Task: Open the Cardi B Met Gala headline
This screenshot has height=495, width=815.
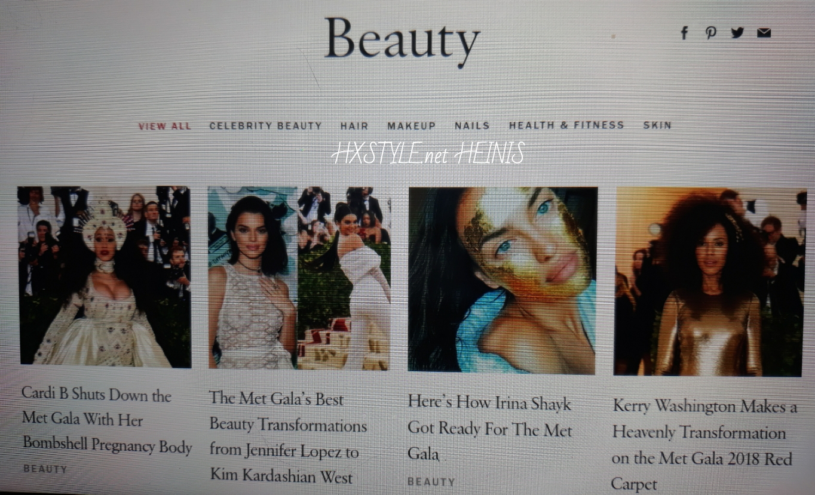Action: click(x=106, y=420)
